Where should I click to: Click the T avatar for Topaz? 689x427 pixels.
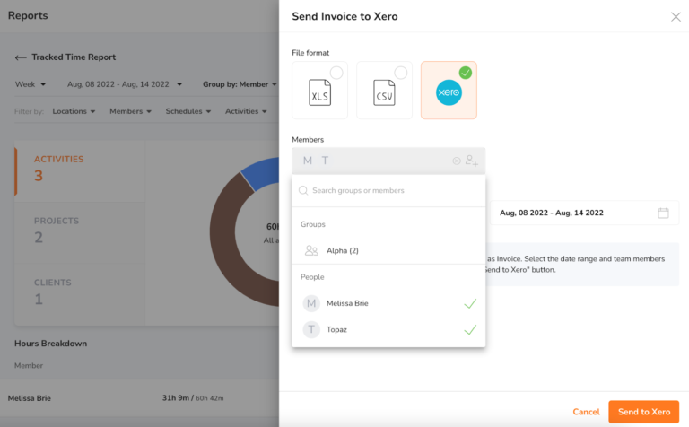pos(311,329)
